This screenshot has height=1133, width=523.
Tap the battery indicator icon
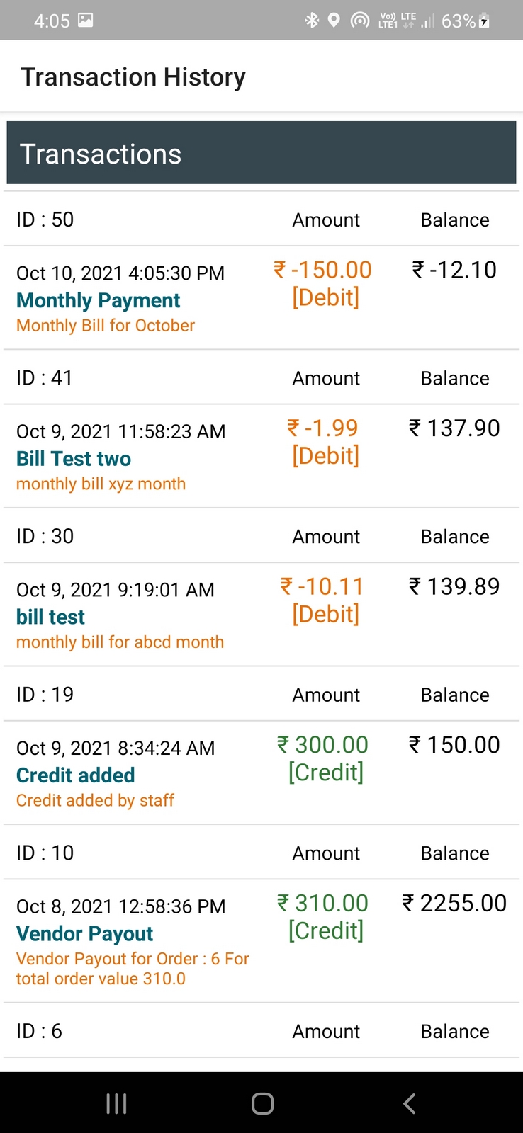485,21
